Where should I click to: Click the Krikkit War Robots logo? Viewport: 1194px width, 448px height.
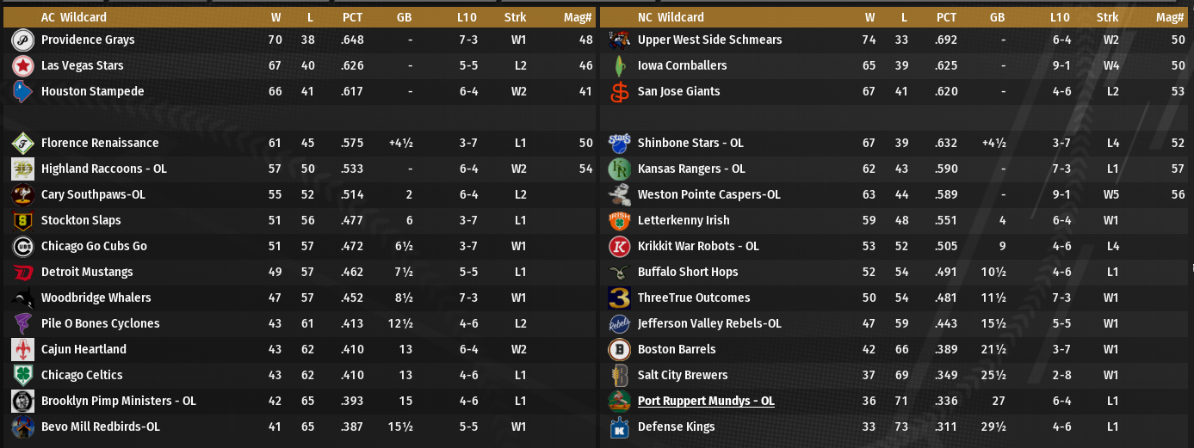tap(619, 246)
